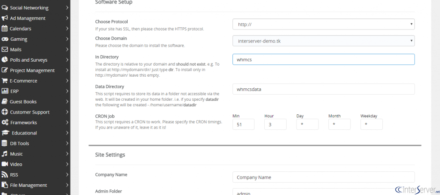
Task: Click the Mails envelope icon
Action: tap(5, 50)
